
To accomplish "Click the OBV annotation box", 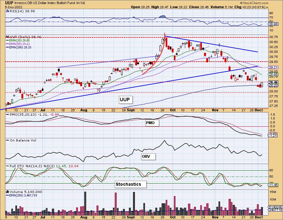I will point(148,156).
